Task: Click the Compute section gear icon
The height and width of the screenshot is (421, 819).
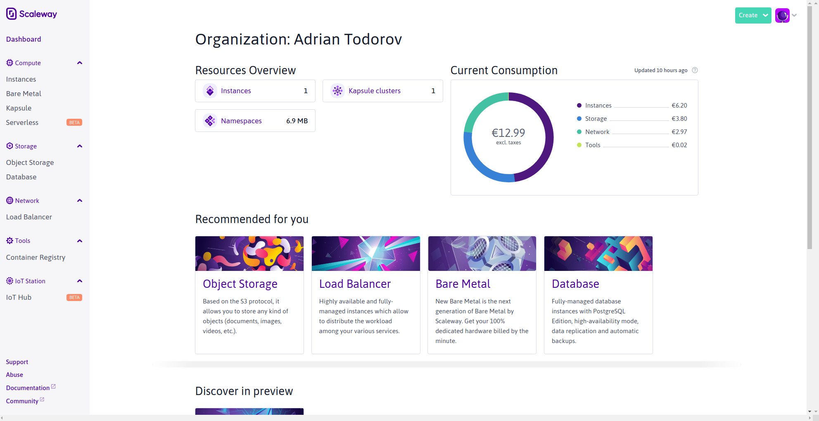Action: [9, 63]
